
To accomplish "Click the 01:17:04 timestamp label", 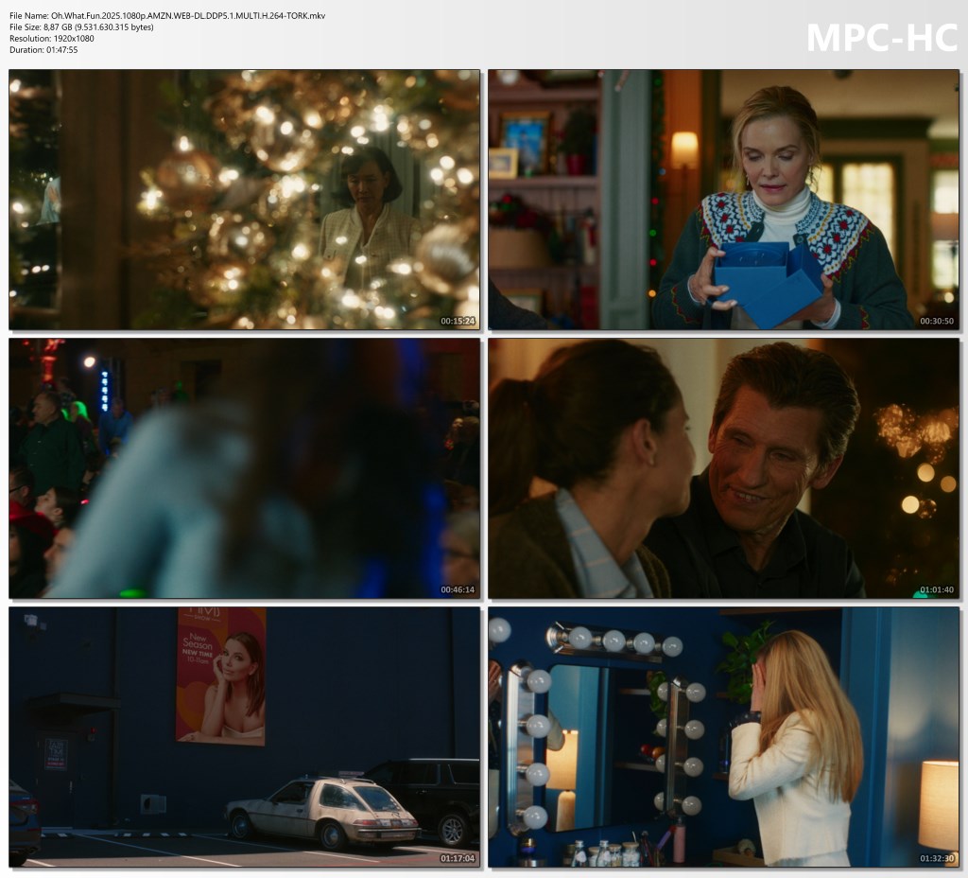I will click(x=458, y=858).
